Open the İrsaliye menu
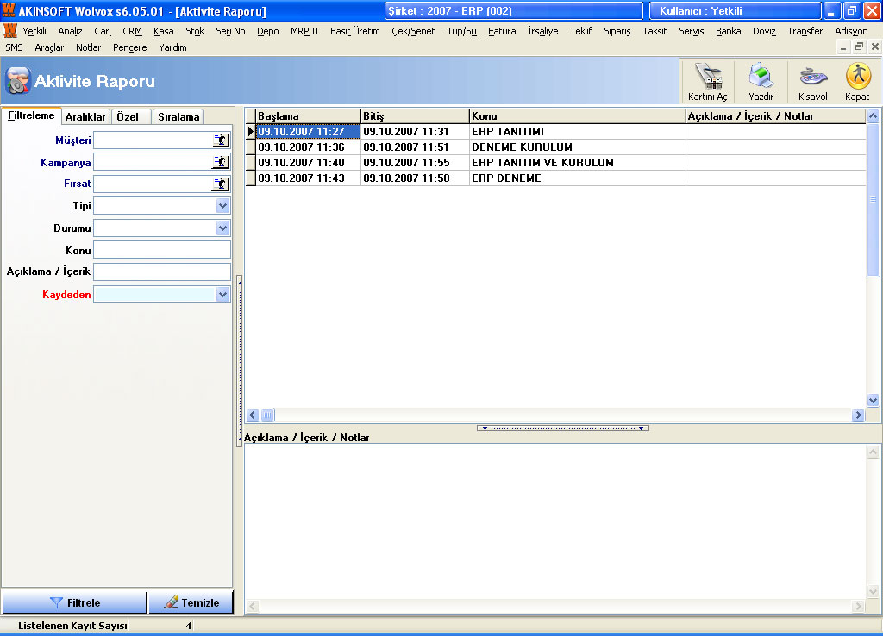Screen dimensions: 883x636 (543, 32)
